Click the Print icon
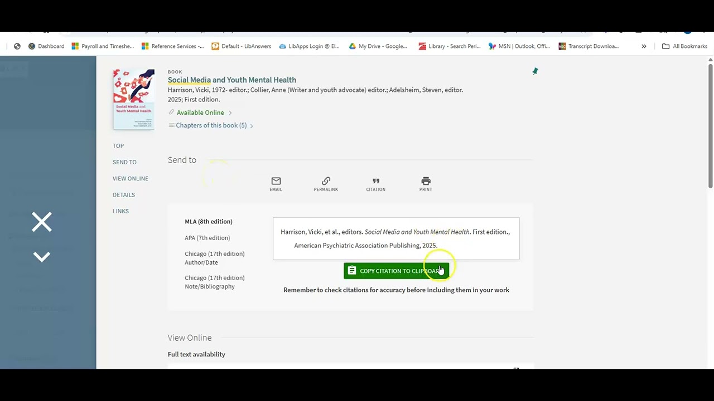714x401 pixels. (426, 184)
